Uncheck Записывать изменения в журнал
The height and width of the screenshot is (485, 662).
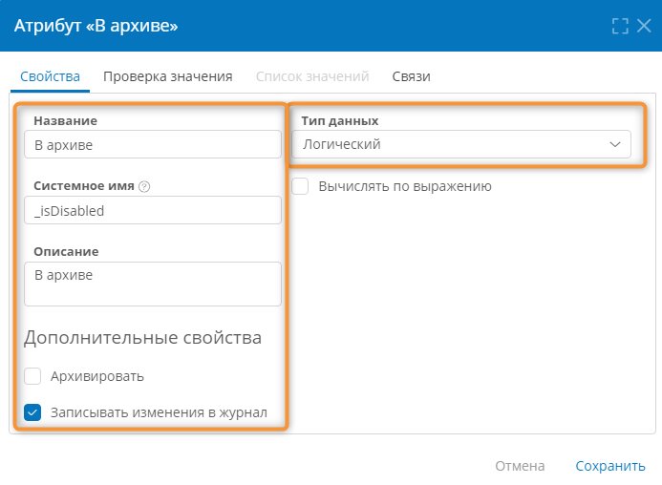(x=32, y=412)
